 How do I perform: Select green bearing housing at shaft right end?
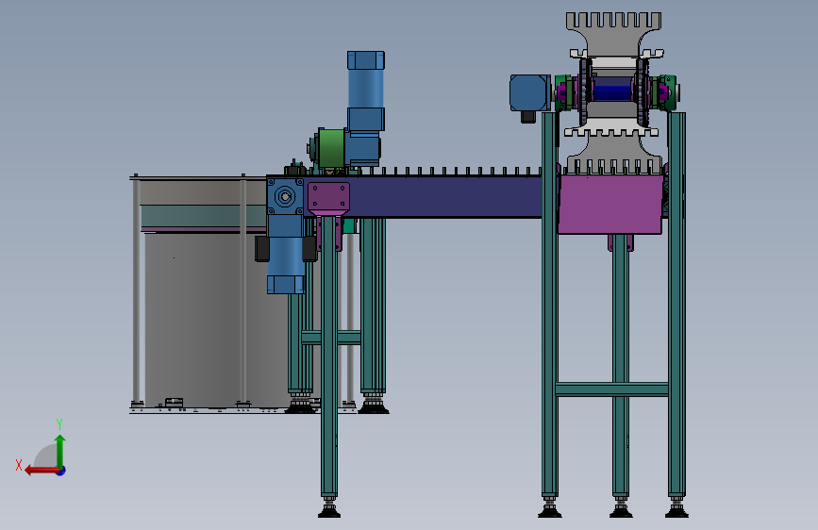[x=666, y=92]
